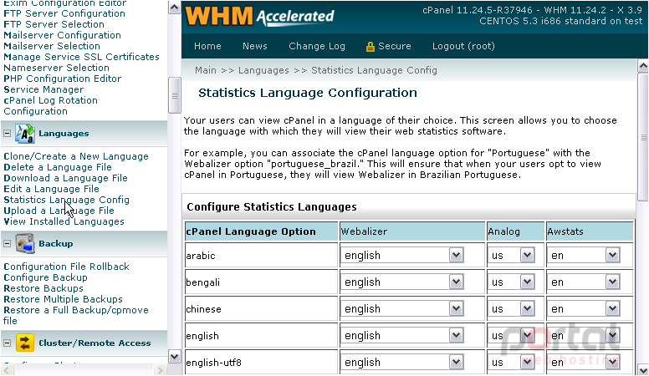Viewport: 649px width, 376px height.
Task: Open Analog dropdown for english-utf8
Action: coord(511,363)
